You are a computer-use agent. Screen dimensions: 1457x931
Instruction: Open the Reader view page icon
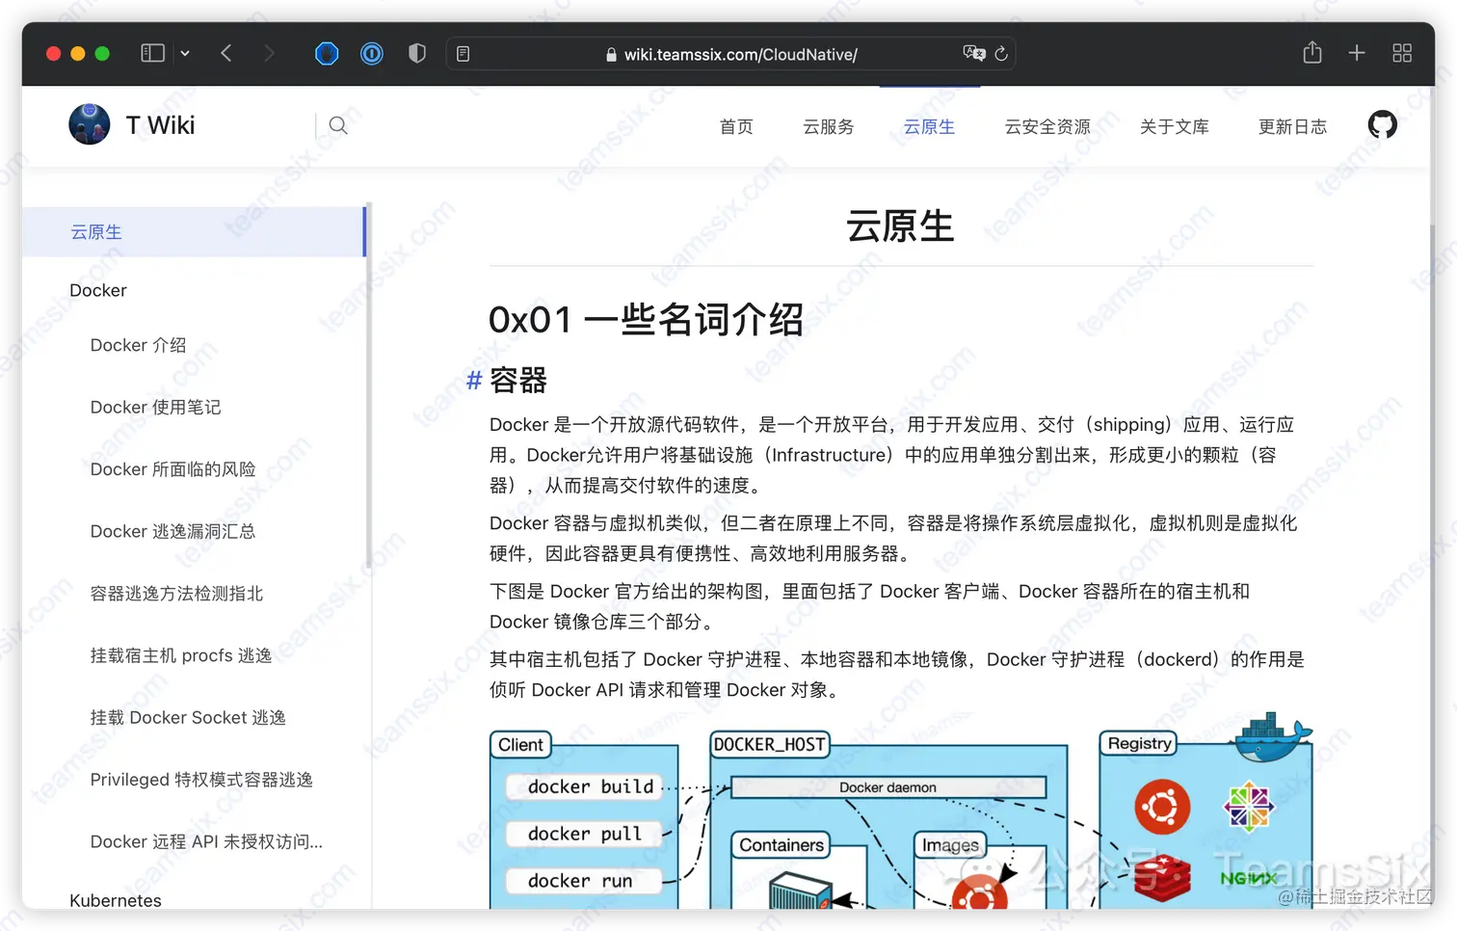464,54
